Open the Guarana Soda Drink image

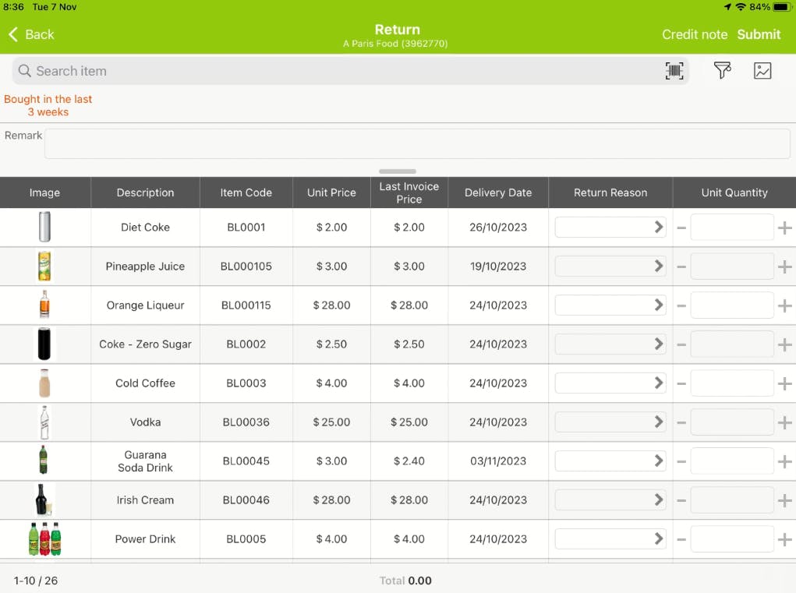tap(44, 460)
